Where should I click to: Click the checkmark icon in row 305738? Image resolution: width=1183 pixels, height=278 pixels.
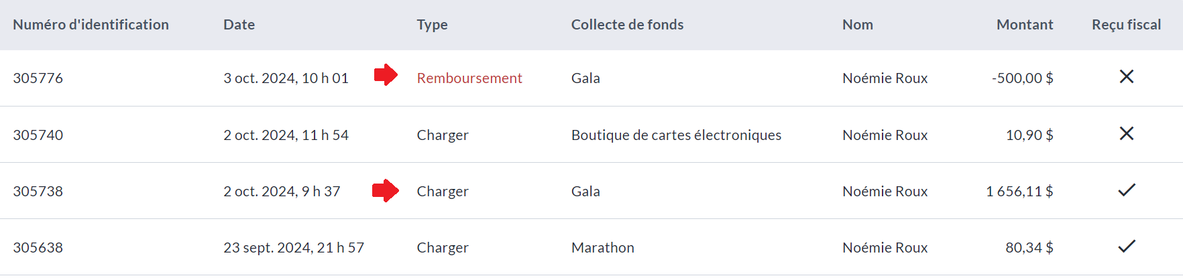click(x=1127, y=190)
